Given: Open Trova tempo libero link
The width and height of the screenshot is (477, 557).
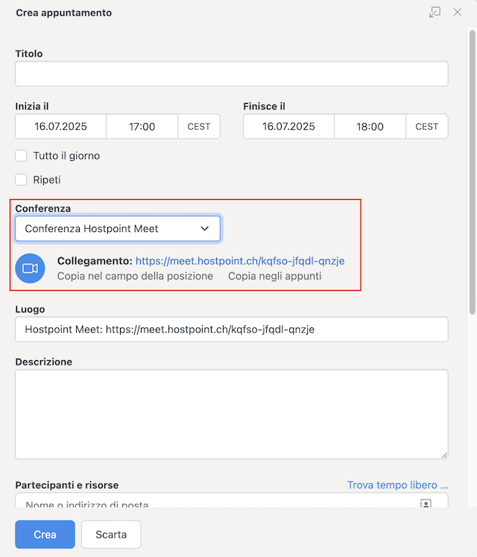Looking at the screenshot, I should [x=397, y=485].
